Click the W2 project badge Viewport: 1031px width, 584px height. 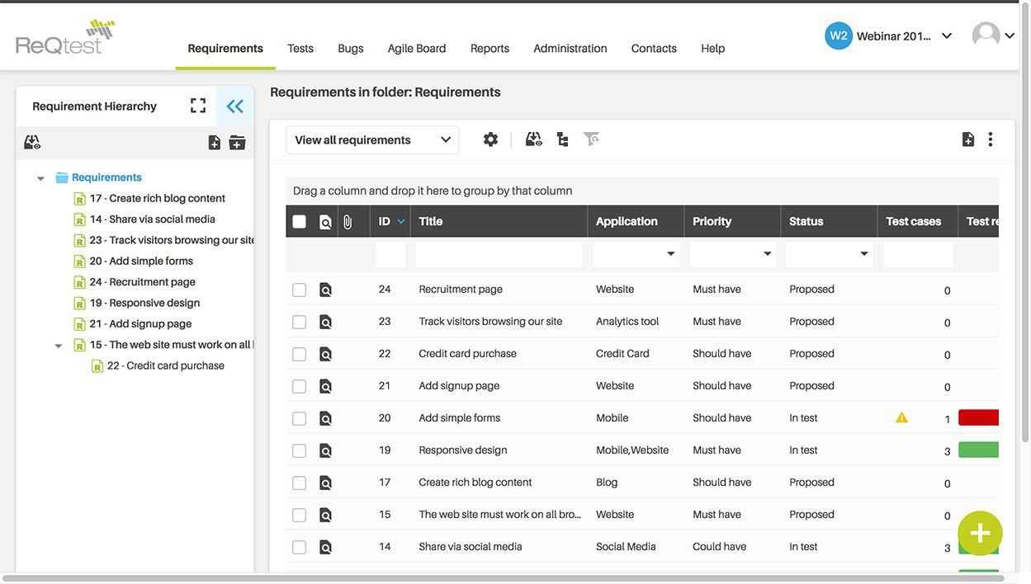point(839,35)
